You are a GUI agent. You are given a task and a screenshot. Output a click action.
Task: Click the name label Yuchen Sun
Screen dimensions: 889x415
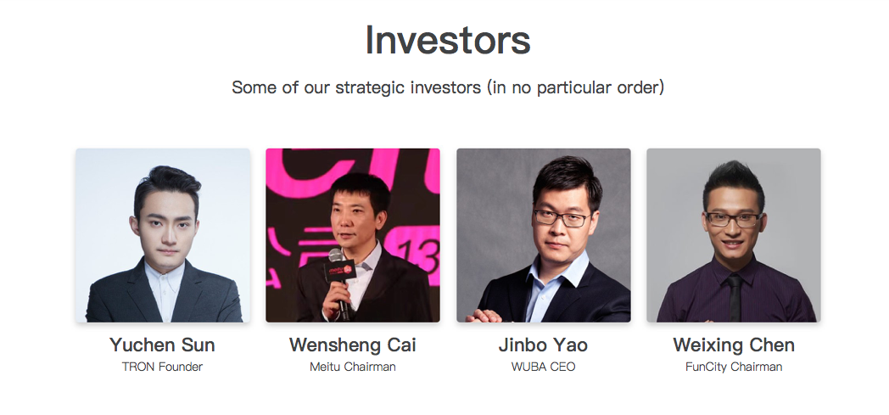pyautogui.click(x=162, y=345)
